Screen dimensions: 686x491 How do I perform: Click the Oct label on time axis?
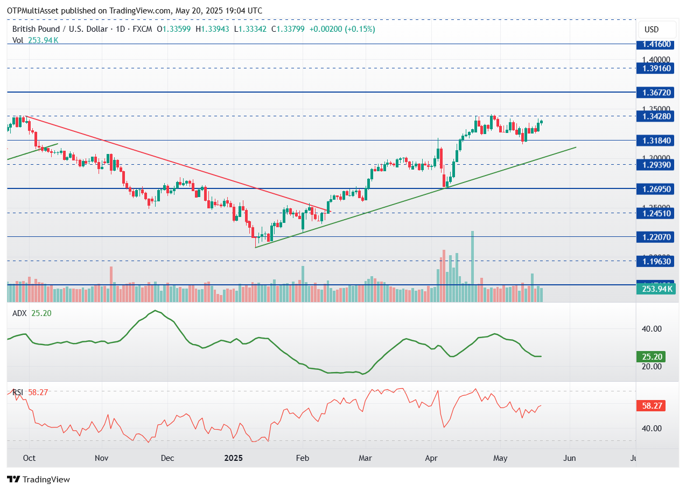pyautogui.click(x=29, y=458)
